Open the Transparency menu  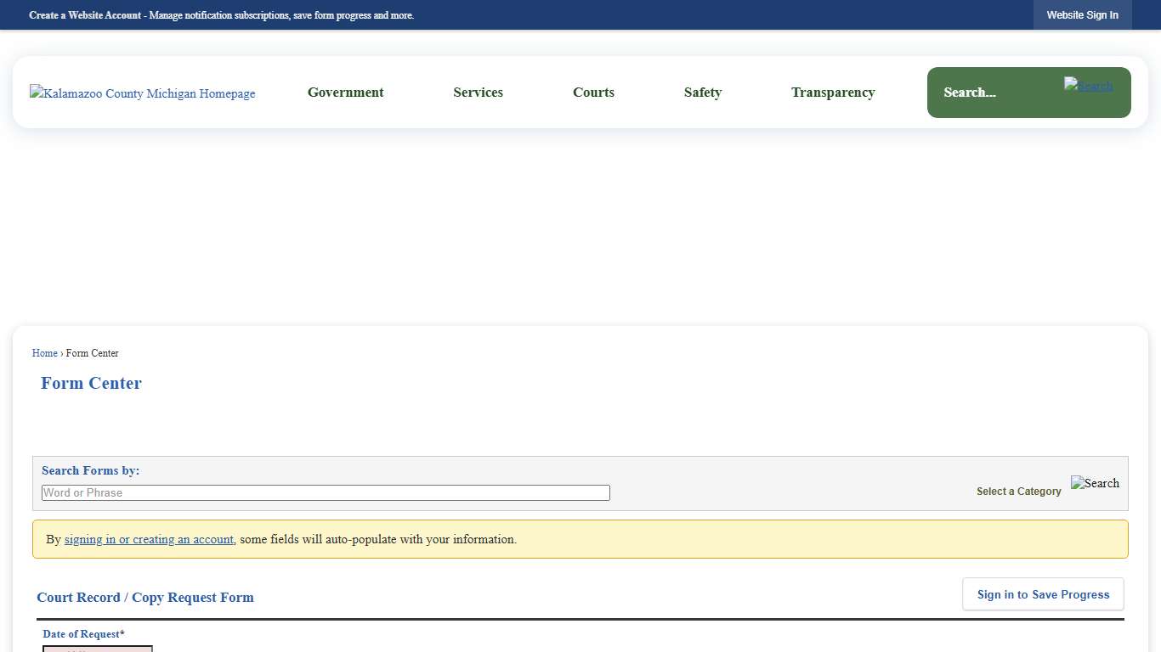(x=833, y=93)
